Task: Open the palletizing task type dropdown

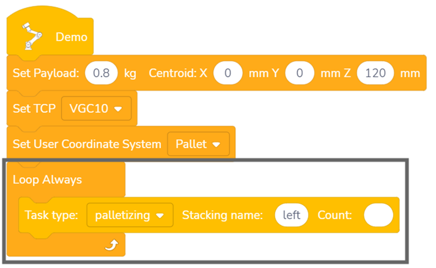Action: coord(130,215)
